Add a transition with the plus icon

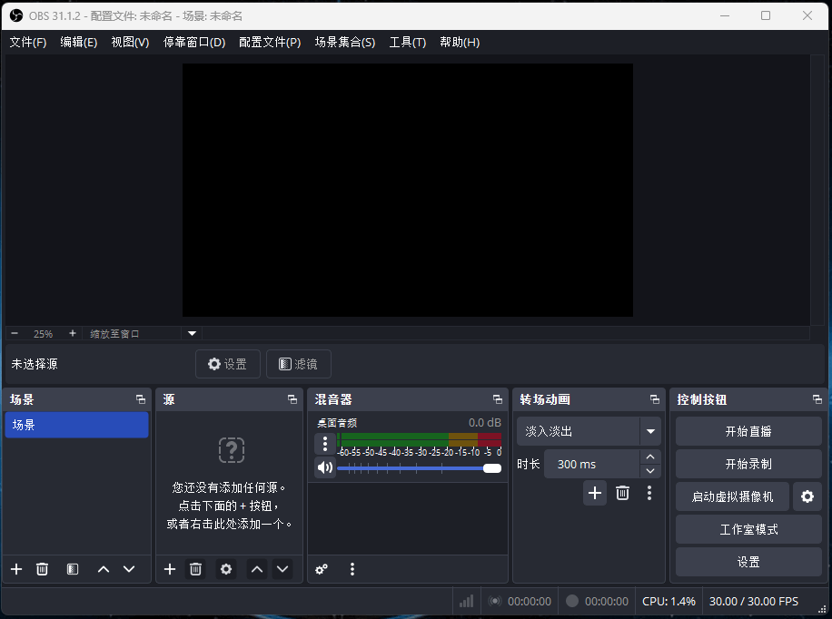pyautogui.click(x=595, y=493)
